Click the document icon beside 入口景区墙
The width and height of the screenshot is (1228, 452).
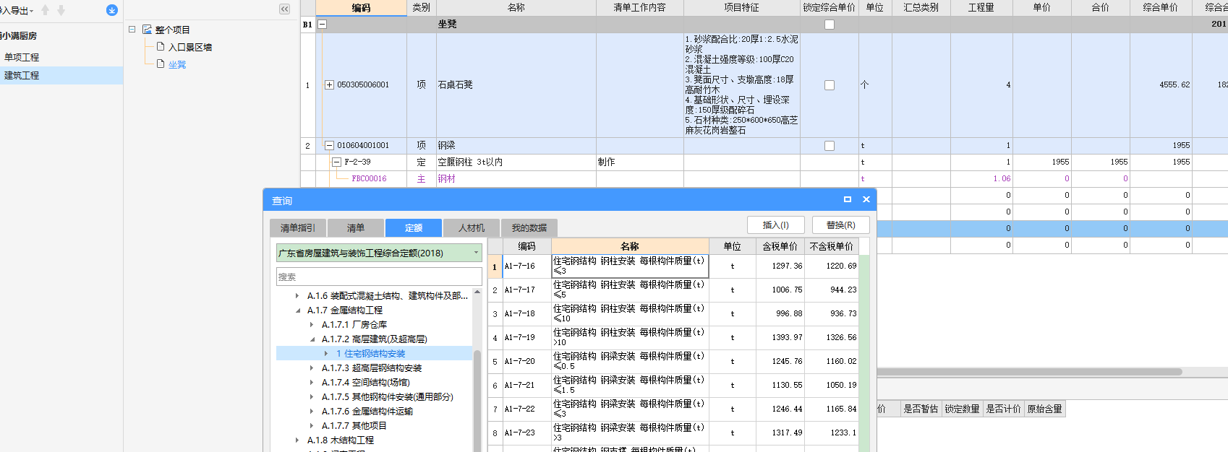(x=161, y=46)
